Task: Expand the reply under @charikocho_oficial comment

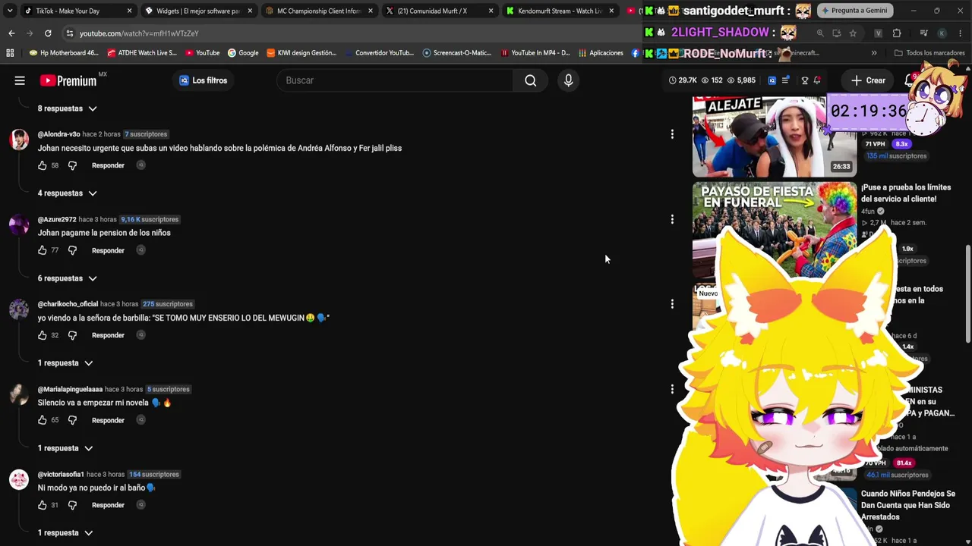Action: click(65, 363)
